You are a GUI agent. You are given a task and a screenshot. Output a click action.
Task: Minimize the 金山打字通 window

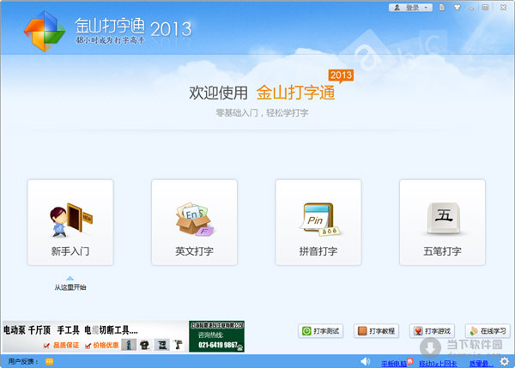click(471, 8)
